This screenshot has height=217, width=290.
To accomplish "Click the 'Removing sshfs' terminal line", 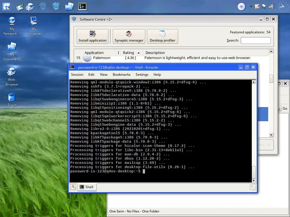I will [110, 86].
